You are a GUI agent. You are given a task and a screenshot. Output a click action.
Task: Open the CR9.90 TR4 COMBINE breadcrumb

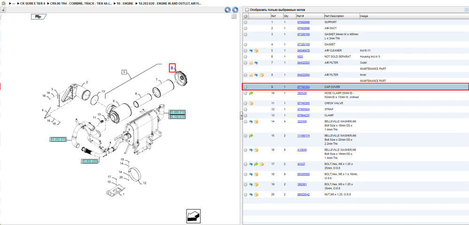[x=80, y=4]
